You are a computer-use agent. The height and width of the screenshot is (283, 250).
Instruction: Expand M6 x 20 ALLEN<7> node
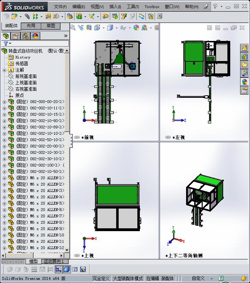pyautogui.click(x=4, y=216)
